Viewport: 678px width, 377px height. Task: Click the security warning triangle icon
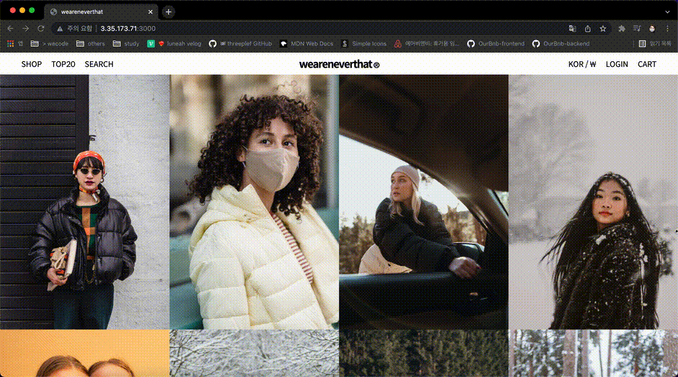60,29
